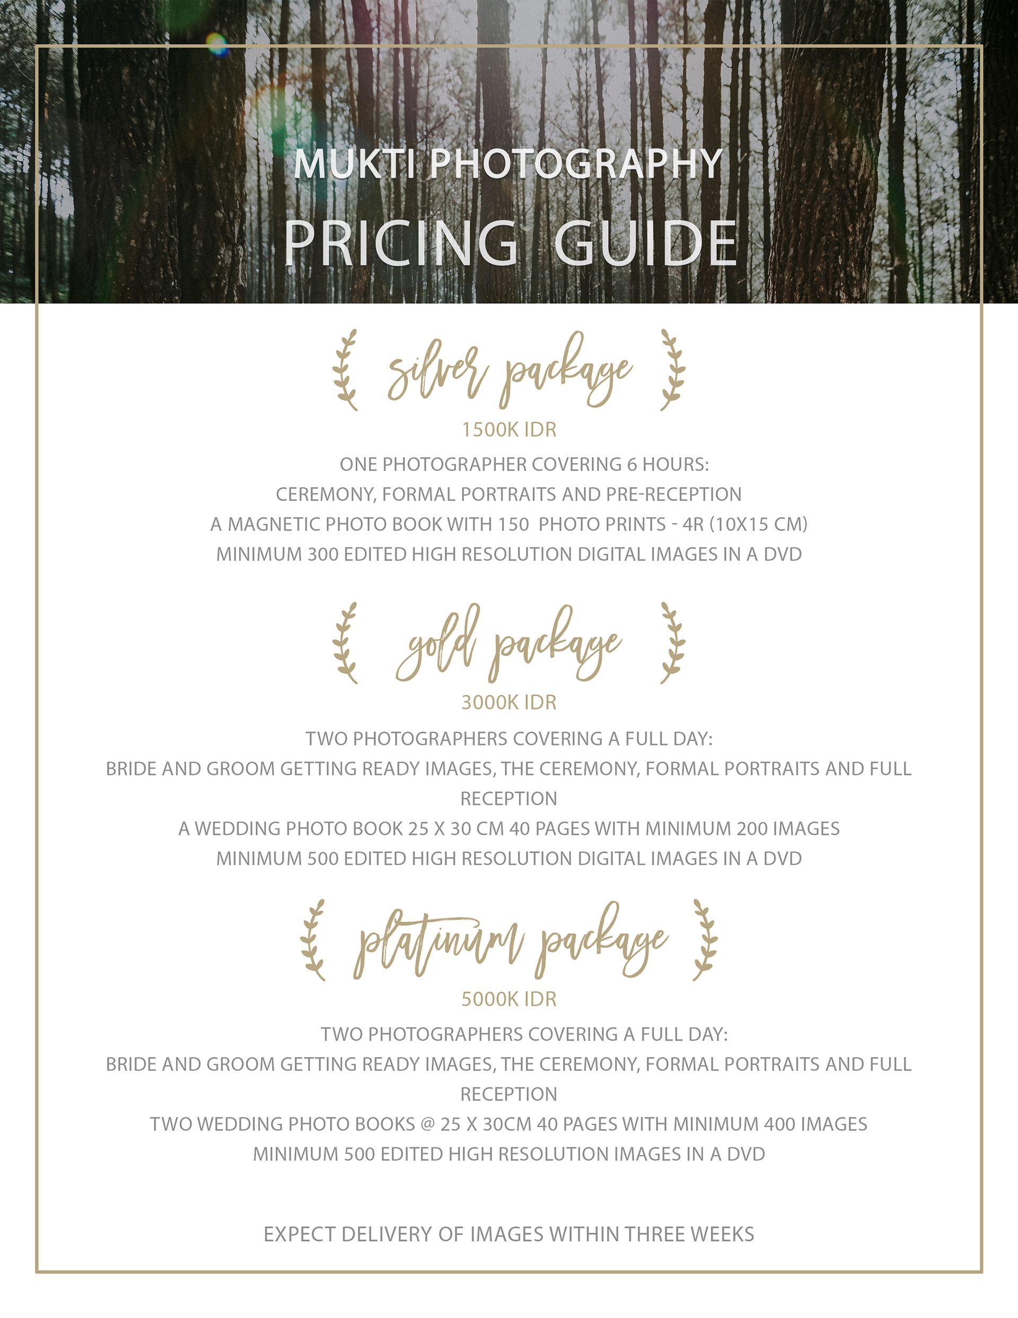Select the platinum package script heading

511,940
